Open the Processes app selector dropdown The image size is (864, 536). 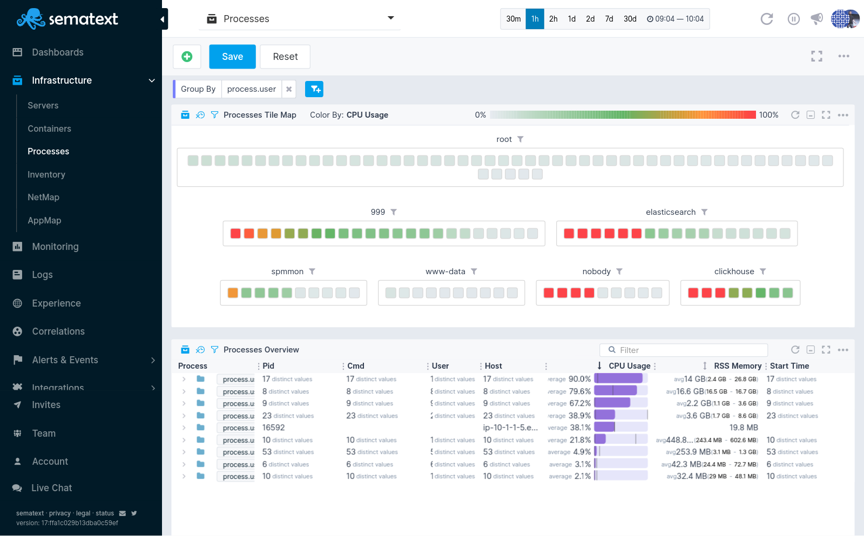(300, 19)
